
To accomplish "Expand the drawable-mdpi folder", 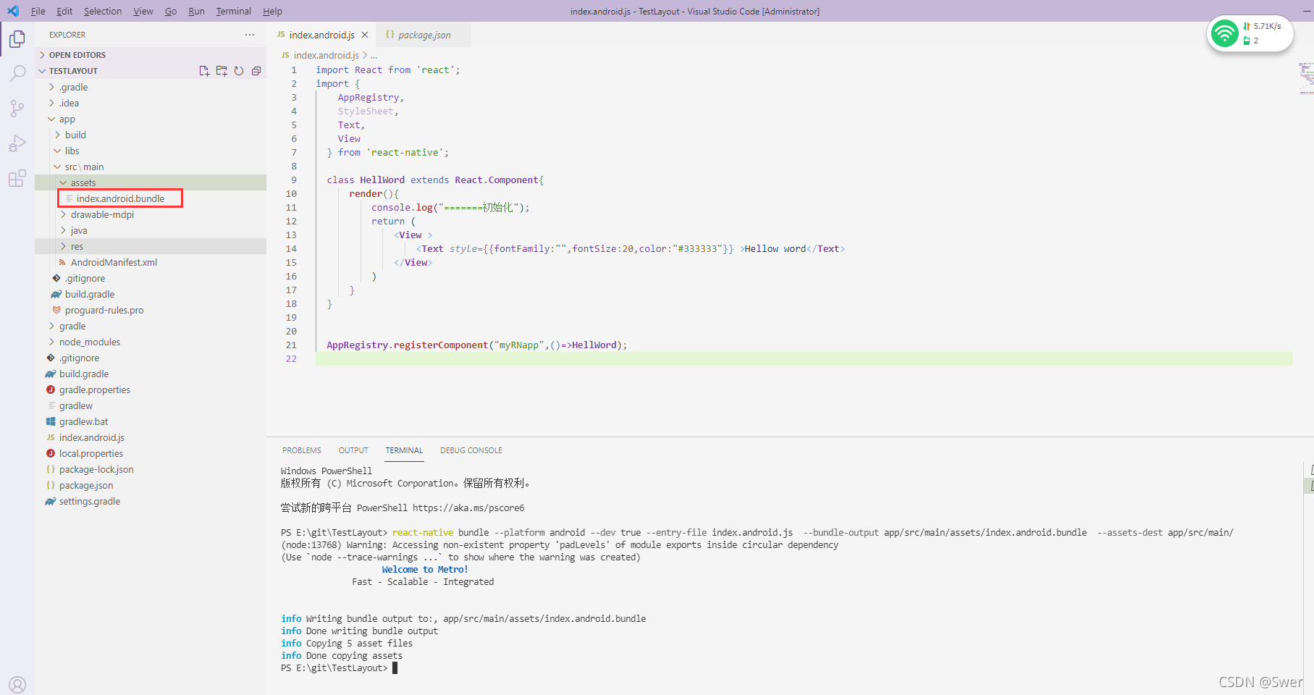I will 151,214.
